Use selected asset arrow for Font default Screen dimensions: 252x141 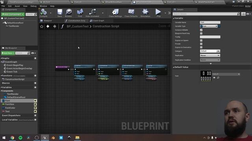pos(214,78)
